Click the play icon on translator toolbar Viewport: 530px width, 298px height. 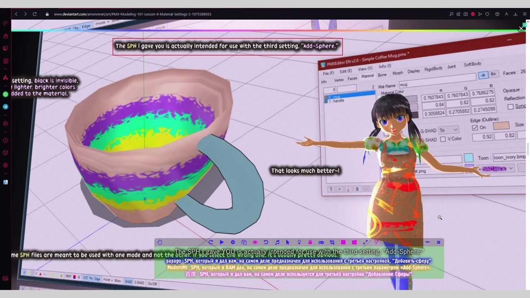pyautogui.click(x=222, y=243)
